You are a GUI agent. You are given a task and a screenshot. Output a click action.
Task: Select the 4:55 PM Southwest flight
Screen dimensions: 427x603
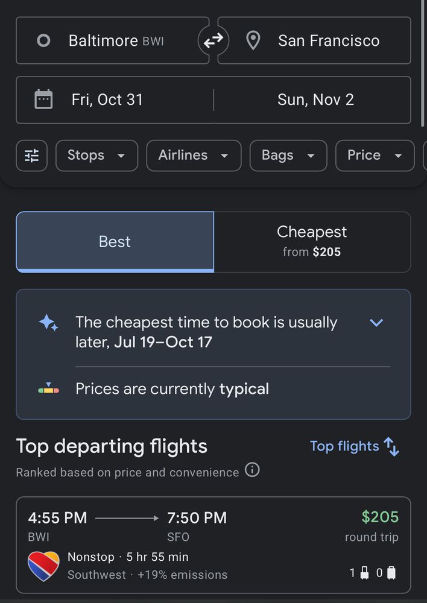tap(213, 545)
